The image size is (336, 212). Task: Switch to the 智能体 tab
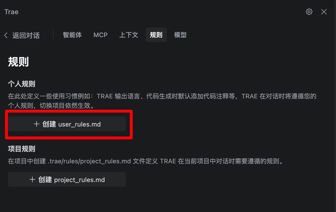72,35
